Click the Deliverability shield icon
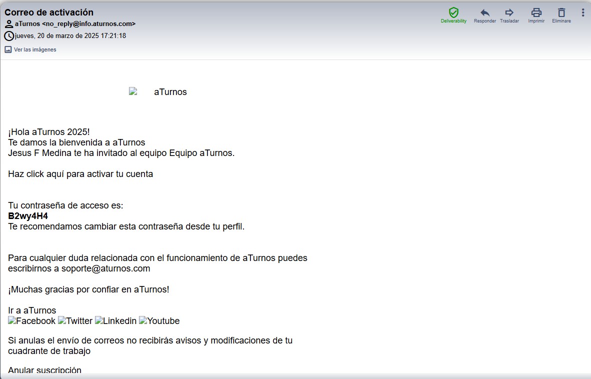 pyautogui.click(x=453, y=12)
